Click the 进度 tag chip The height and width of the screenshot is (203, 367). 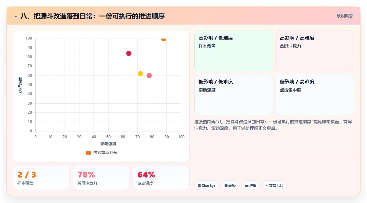(250, 185)
